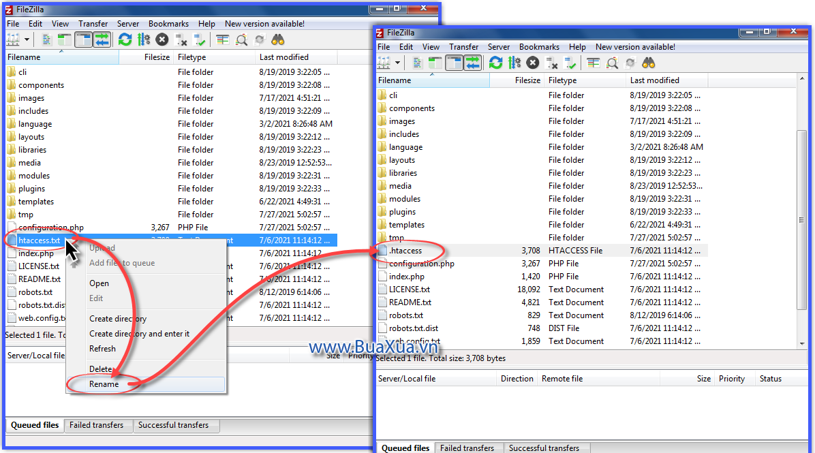Cancel current operation in left window toolbar
Viewport: 815px width, 453px height.
pos(162,40)
